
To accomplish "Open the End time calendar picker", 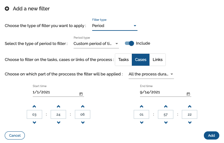I will pos(188,94).
